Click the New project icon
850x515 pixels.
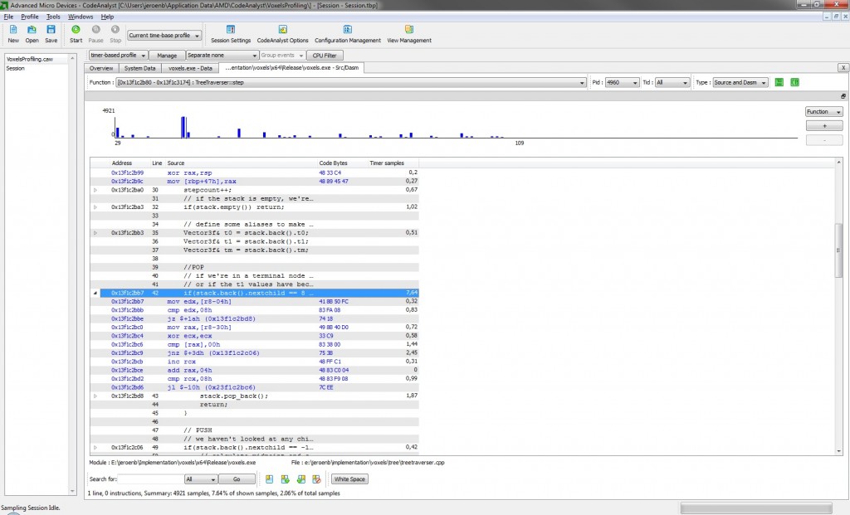point(13,30)
